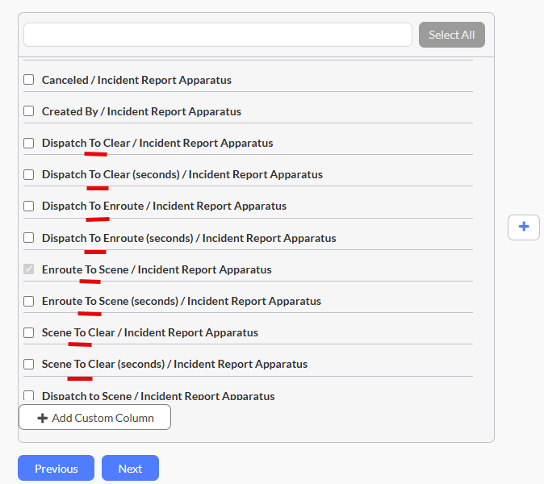Check Scene To Clear / Incident Report Apparatus
Screen dimensions: 544x484
point(29,332)
